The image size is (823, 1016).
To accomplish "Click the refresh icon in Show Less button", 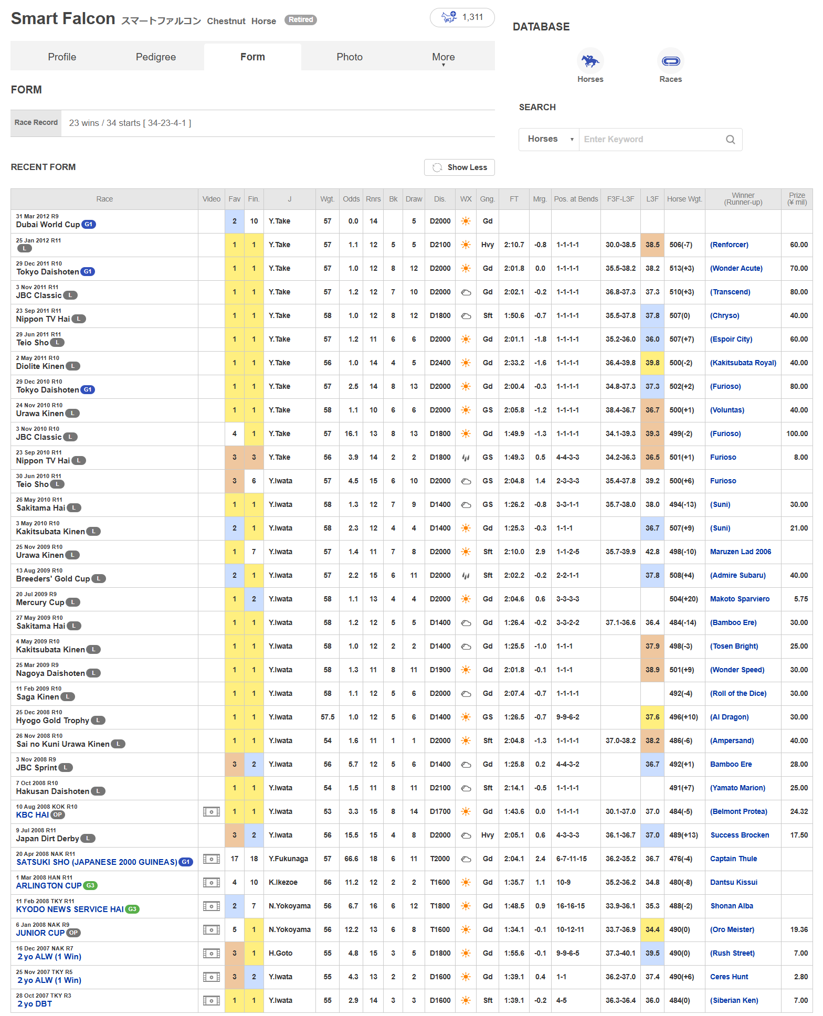I will tap(437, 167).
